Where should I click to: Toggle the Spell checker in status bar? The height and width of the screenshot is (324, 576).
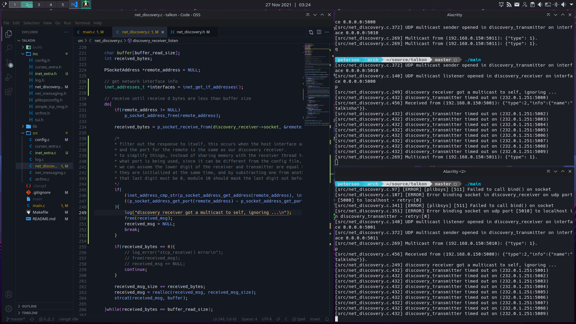tap(299, 319)
